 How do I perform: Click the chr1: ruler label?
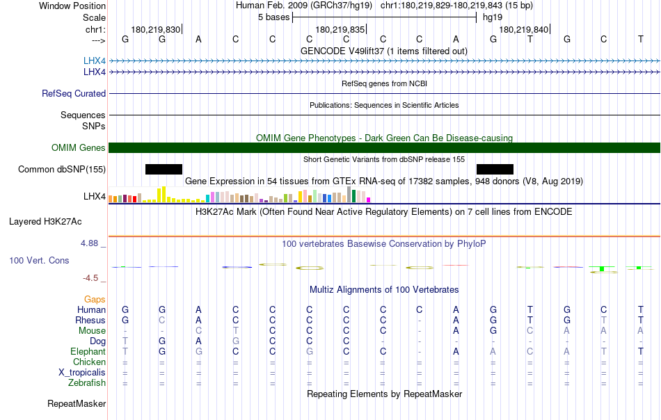point(96,29)
